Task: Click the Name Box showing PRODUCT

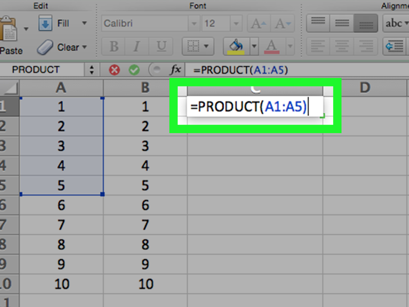Action: coord(42,70)
